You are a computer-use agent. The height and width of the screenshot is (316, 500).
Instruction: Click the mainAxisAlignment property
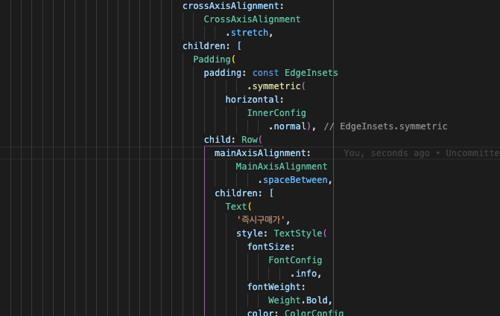(x=262, y=152)
